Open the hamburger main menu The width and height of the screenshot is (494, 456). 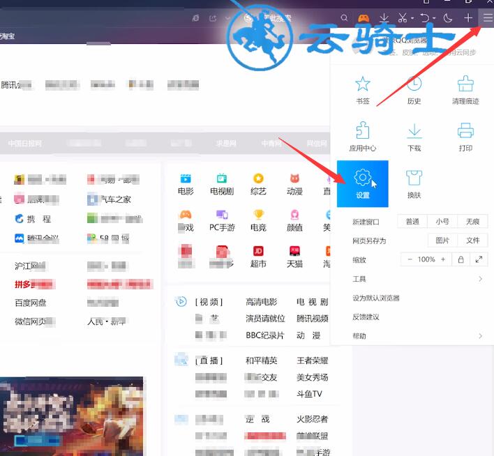tap(488, 18)
